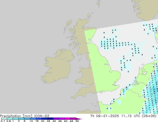Click the 40–45 mm magenta legend segment
This screenshot has height=122, width=158.
click(x=68, y=119)
